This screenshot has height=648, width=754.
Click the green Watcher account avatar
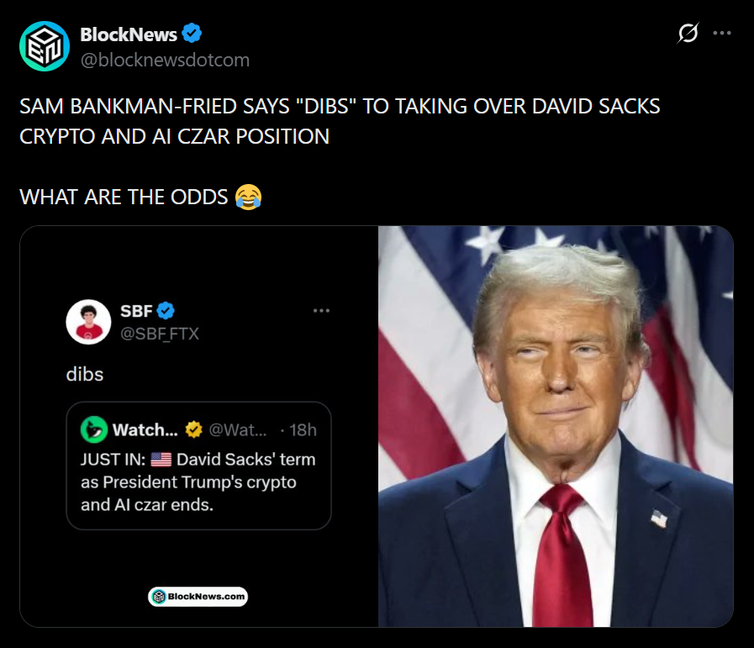pos(94,430)
